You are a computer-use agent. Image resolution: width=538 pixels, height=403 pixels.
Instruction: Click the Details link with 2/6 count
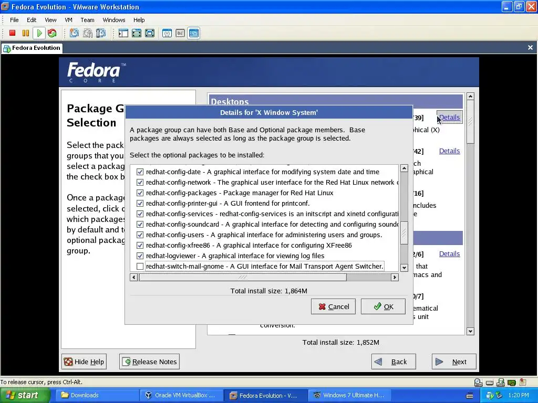tap(450, 254)
